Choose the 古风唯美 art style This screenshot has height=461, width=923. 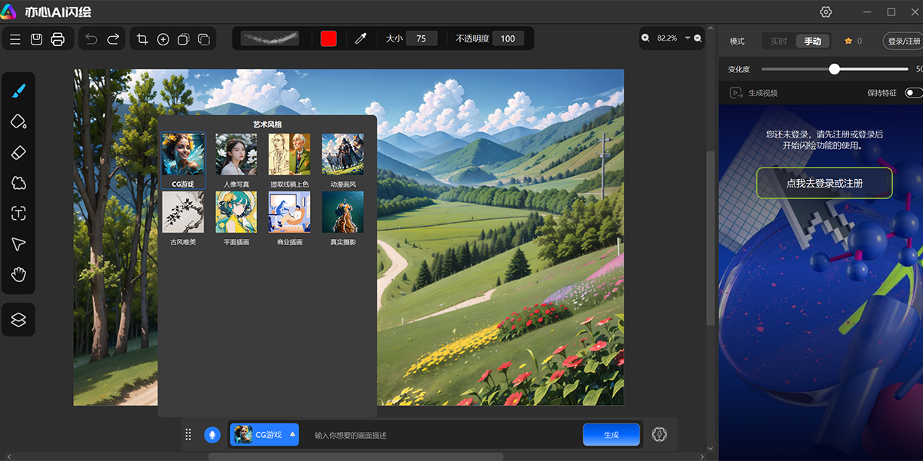point(183,218)
